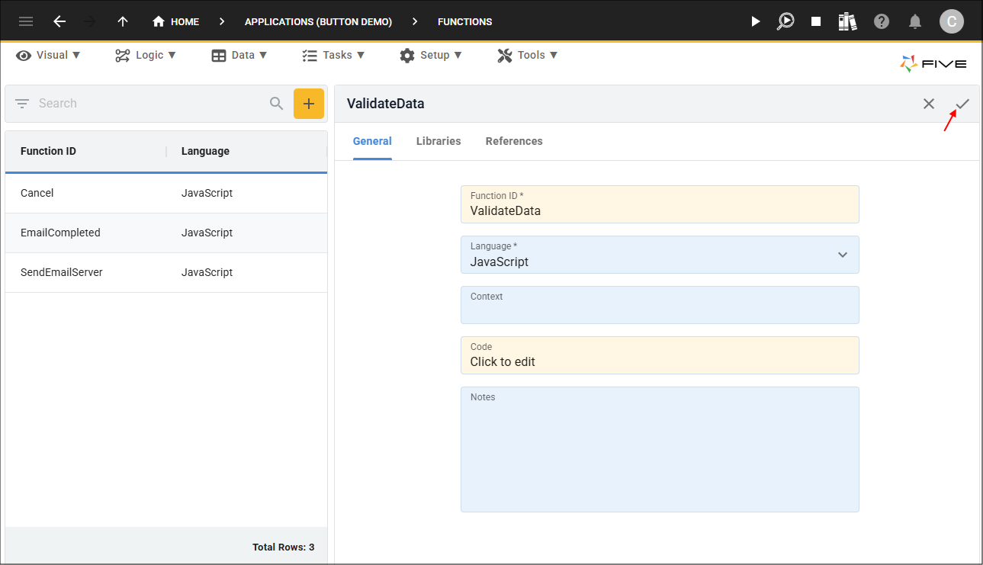Click the Code field to edit

click(x=660, y=355)
